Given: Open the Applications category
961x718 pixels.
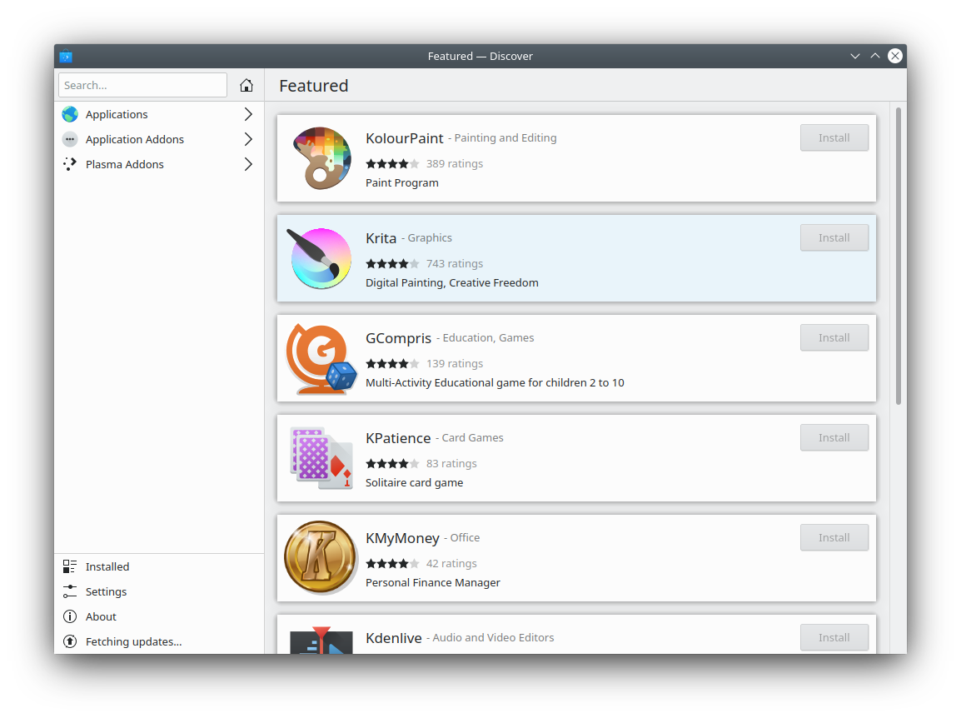Looking at the screenshot, I should (159, 114).
